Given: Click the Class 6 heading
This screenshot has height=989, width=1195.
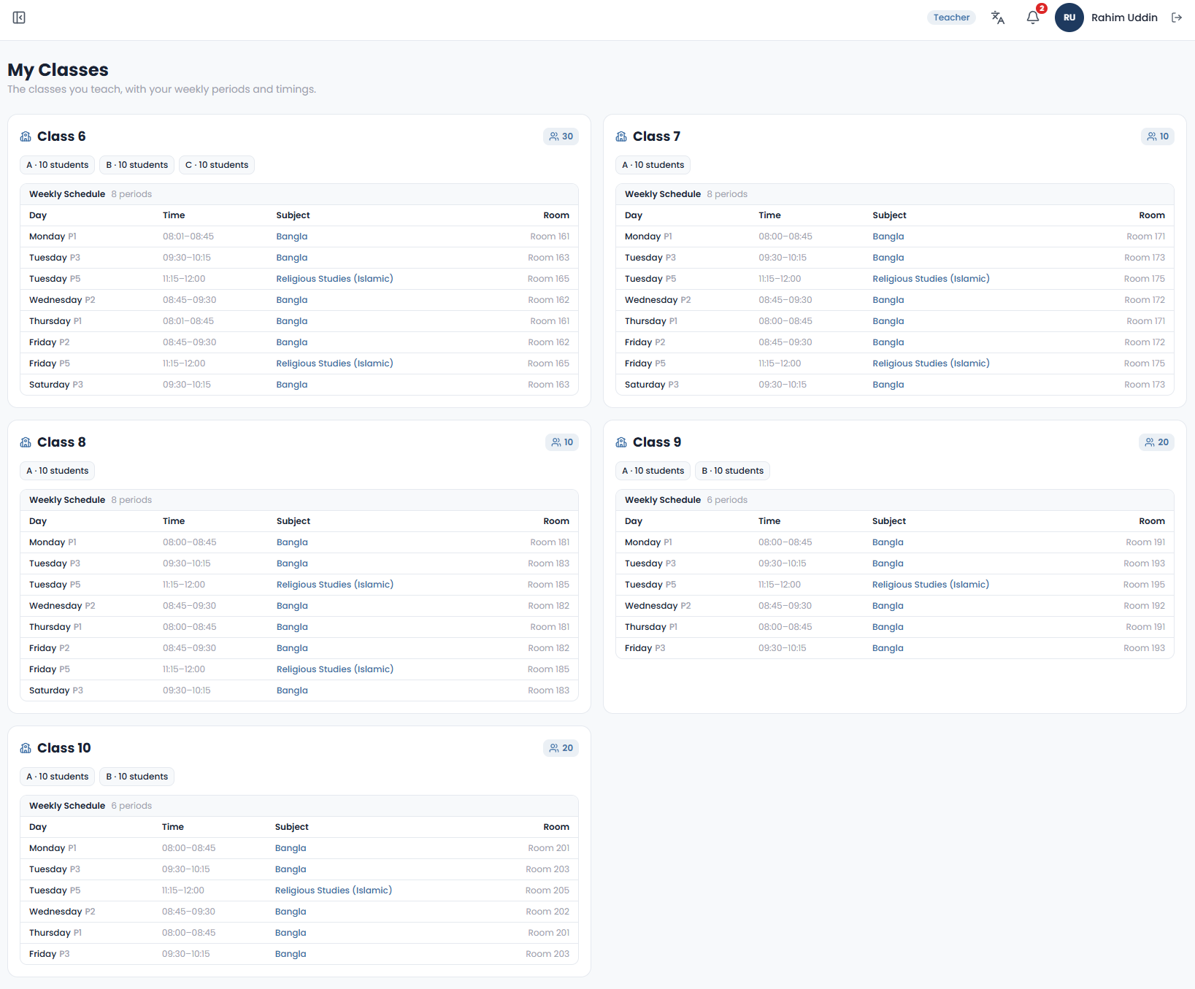Looking at the screenshot, I should 61,136.
